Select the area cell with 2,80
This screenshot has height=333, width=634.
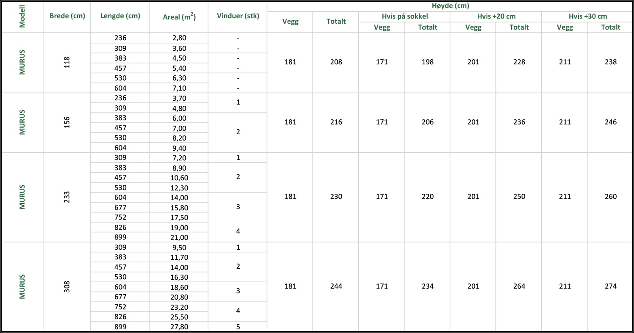[179, 38]
